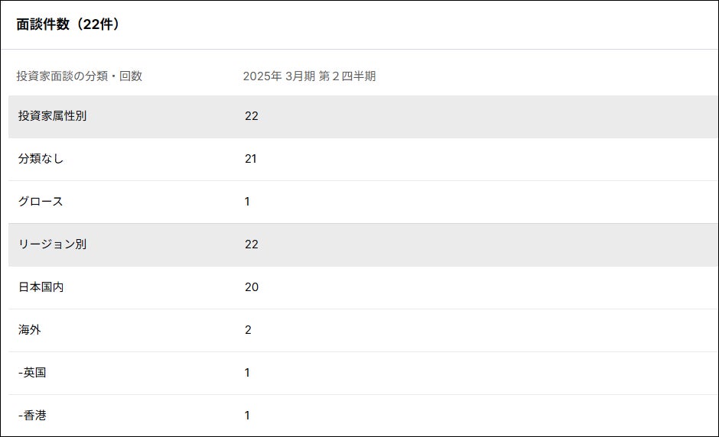Select the 海外 row label
Viewport: 719px width, 437px height.
pyautogui.click(x=30, y=330)
